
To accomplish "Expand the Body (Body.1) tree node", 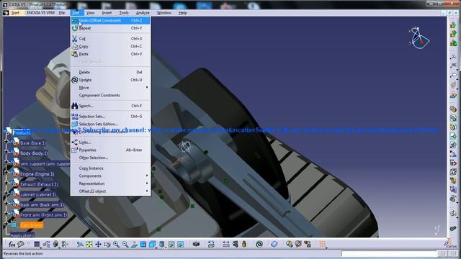I will tap(6, 152).
